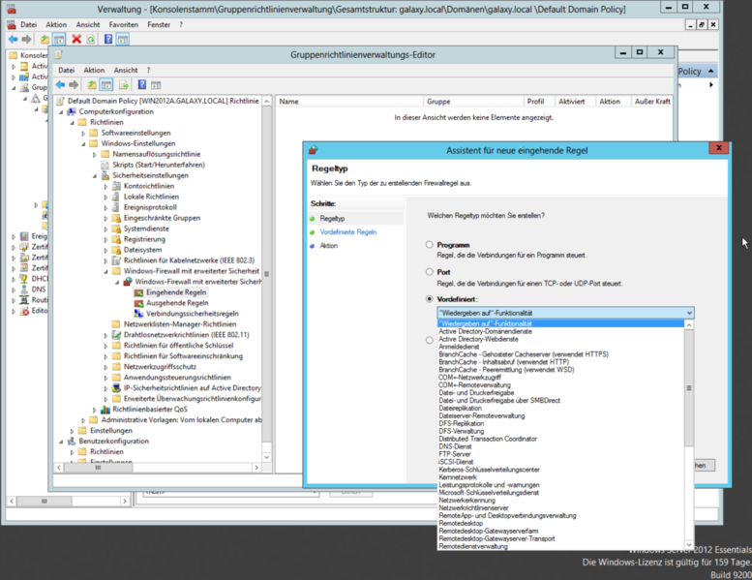Image resolution: width=752 pixels, height=580 pixels.
Task: Click the dropdown list's vertical scrollbar thumb
Action: click(x=689, y=387)
